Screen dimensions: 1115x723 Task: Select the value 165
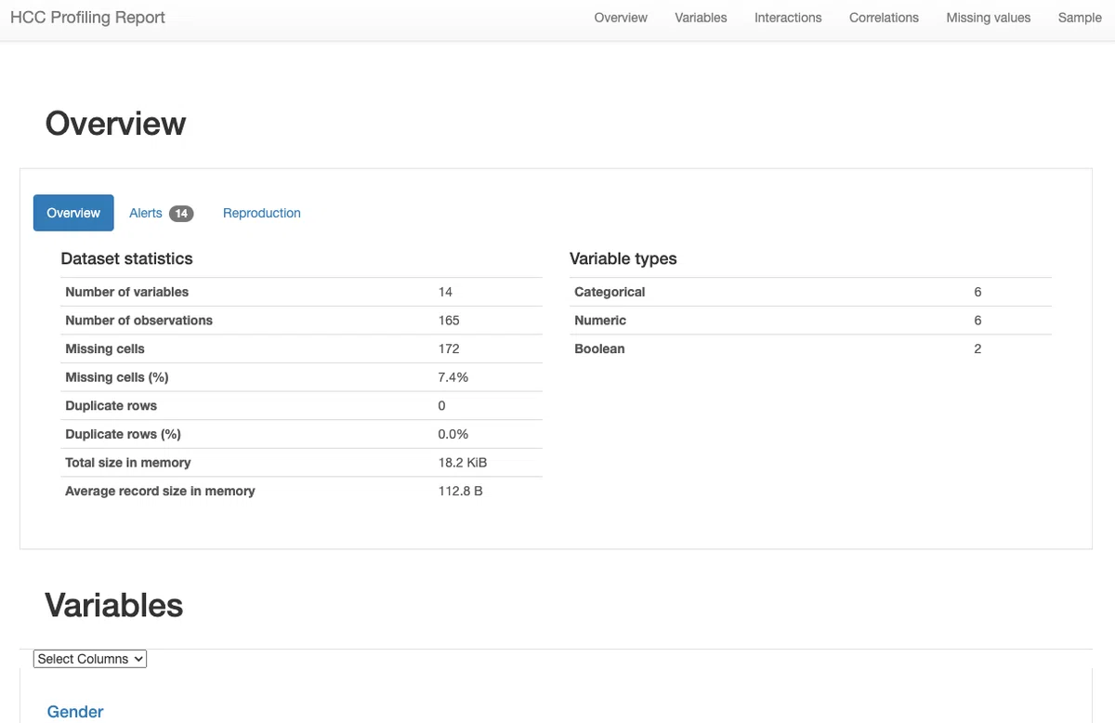[x=449, y=321]
